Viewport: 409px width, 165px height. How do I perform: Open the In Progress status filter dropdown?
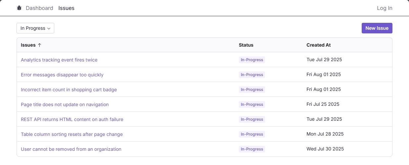(x=35, y=28)
